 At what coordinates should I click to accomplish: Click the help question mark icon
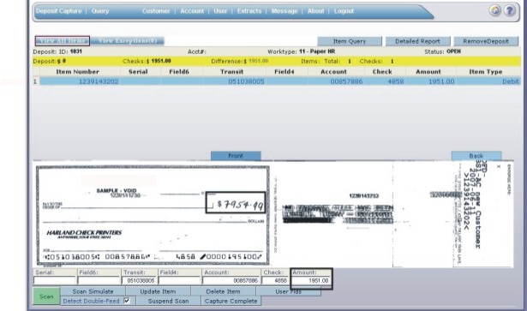tap(510, 11)
